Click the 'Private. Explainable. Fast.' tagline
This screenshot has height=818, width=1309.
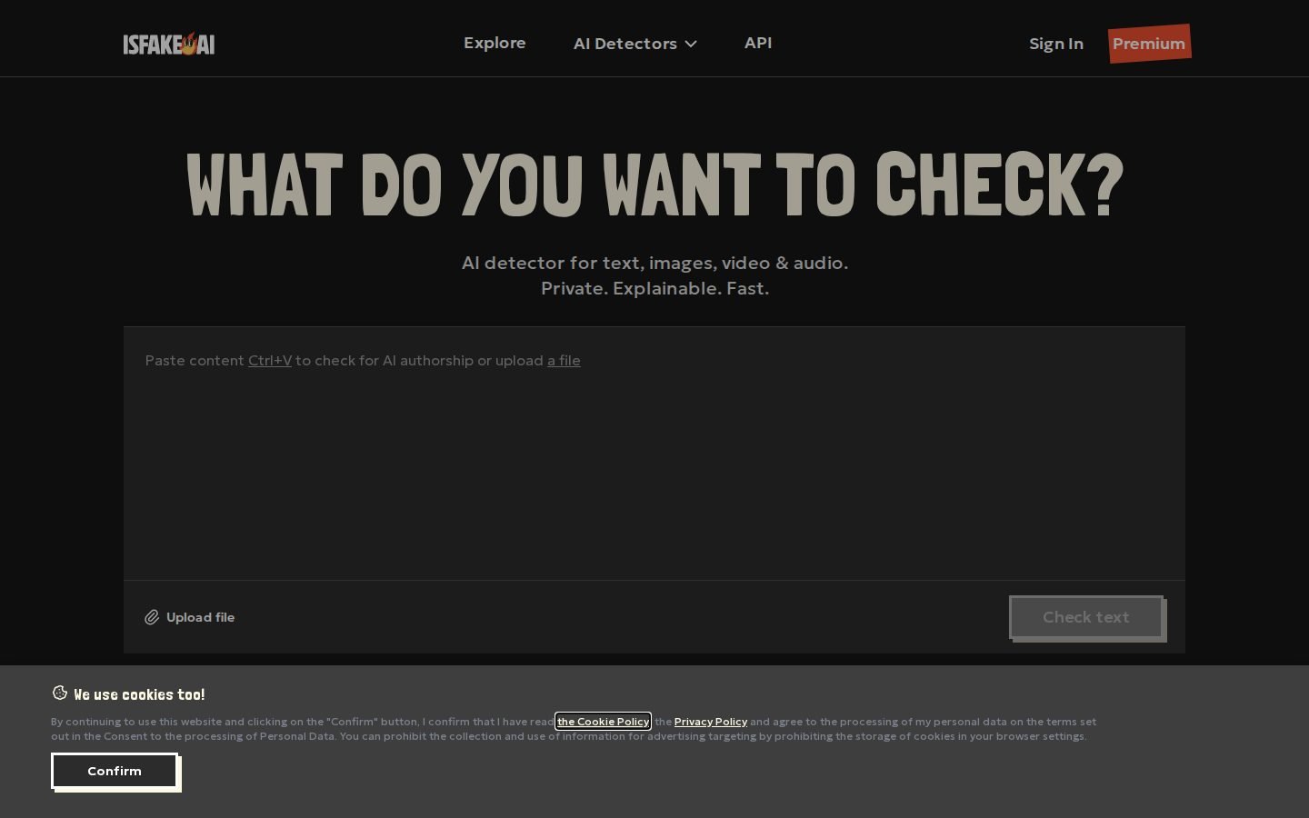click(x=654, y=288)
